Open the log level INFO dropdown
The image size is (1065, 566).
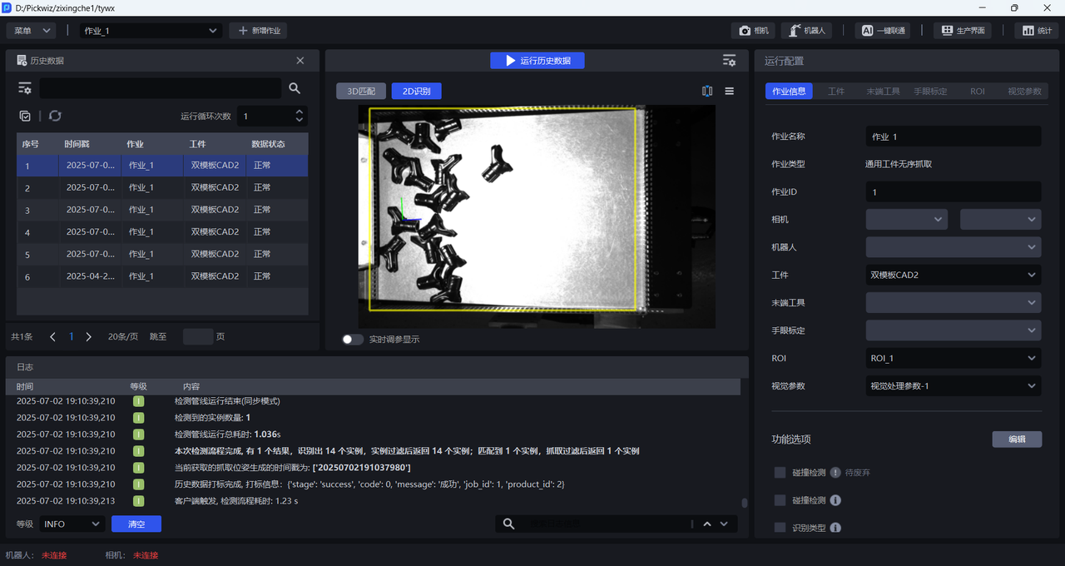point(72,524)
